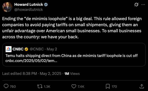Visit the @howardlutnick handle link
This screenshot has height=91, width=148.
coord(28,10)
